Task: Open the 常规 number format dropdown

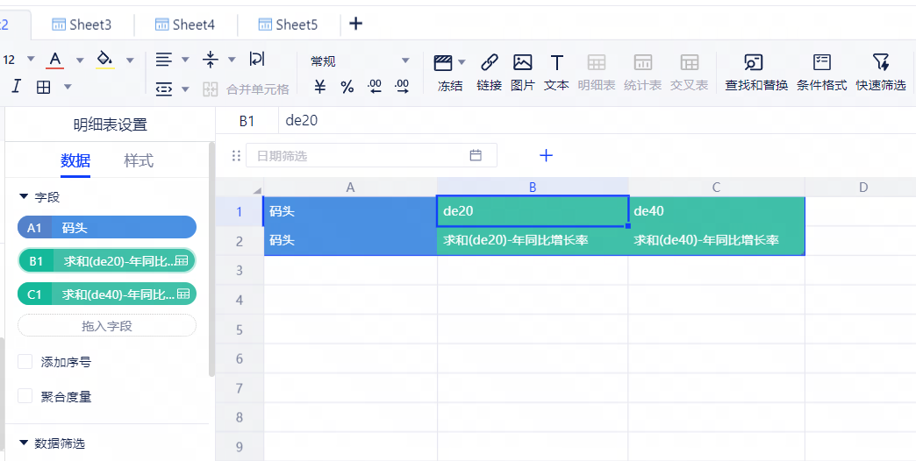Action: [360, 60]
